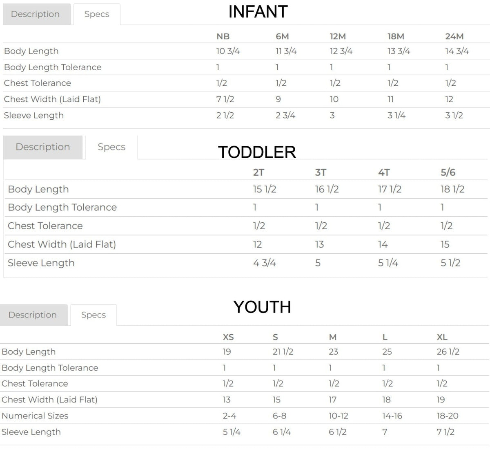Click the NB column header in Infant table
The width and height of the screenshot is (490, 454).
click(223, 36)
